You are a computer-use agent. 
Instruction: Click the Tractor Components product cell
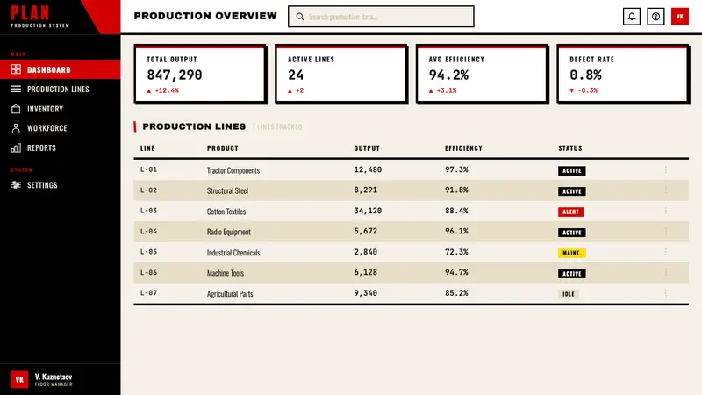coord(233,170)
